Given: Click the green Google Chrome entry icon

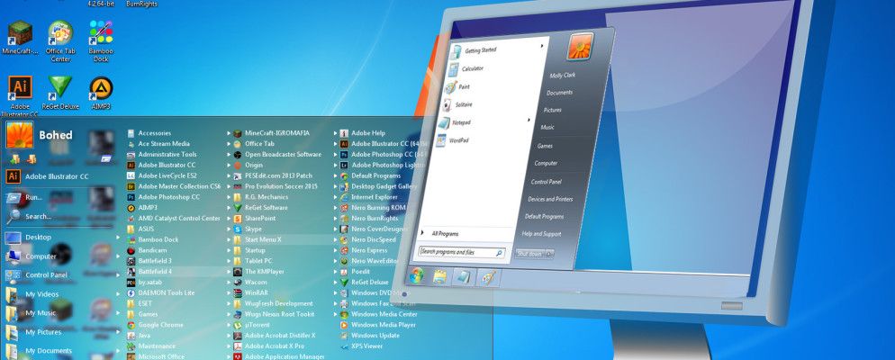Looking at the screenshot, I should 131,325.
